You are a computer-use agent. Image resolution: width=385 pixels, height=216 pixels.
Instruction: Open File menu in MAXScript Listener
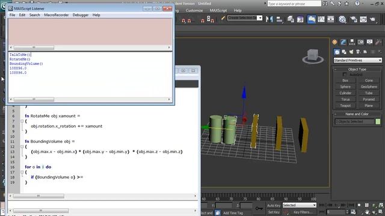click(12, 15)
